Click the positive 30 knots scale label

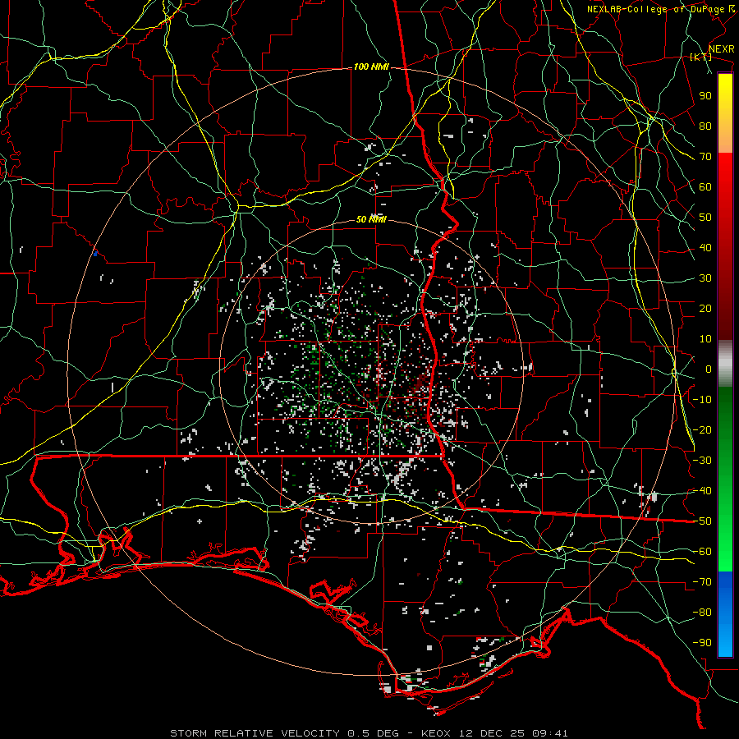(705, 278)
